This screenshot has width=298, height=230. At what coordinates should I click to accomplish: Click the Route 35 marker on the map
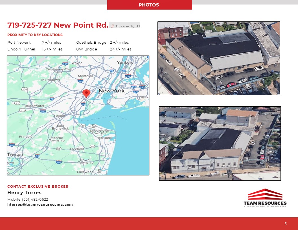83,125
